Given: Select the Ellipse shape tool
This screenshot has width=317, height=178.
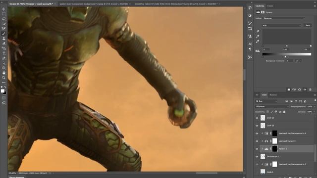Looking at the screenshot, I should pos(3,68).
